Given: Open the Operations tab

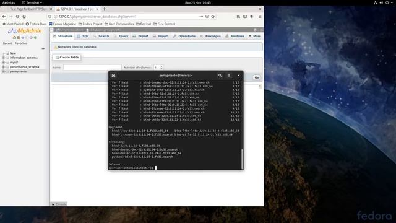Looking at the screenshot, I should 184,36.
